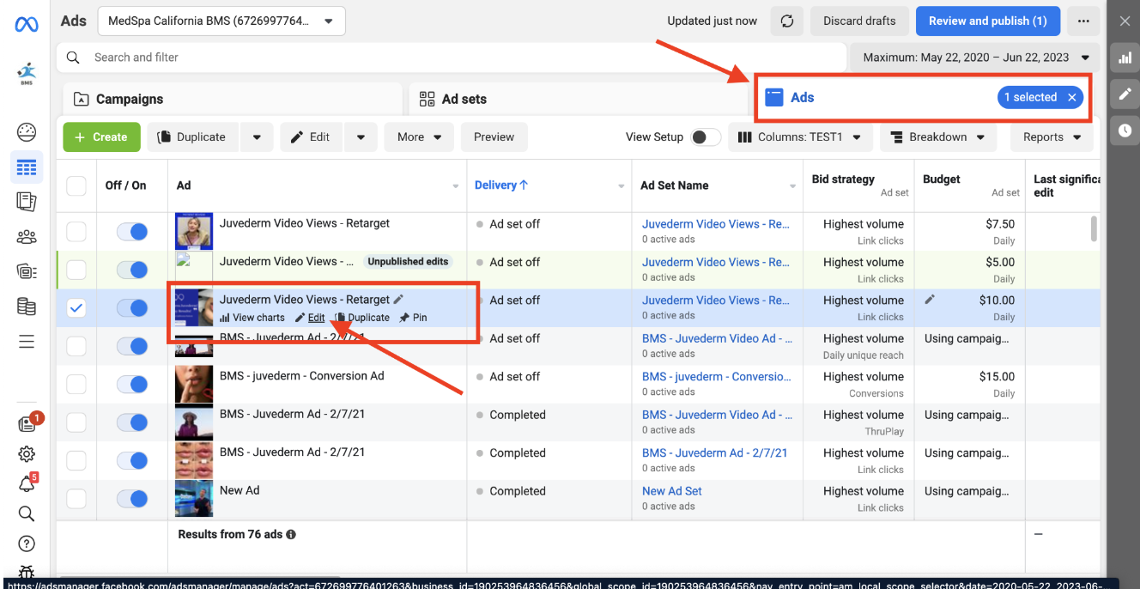The height and width of the screenshot is (589, 1140).
Task: Turn off the New Ad row switch
Action: coord(132,499)
